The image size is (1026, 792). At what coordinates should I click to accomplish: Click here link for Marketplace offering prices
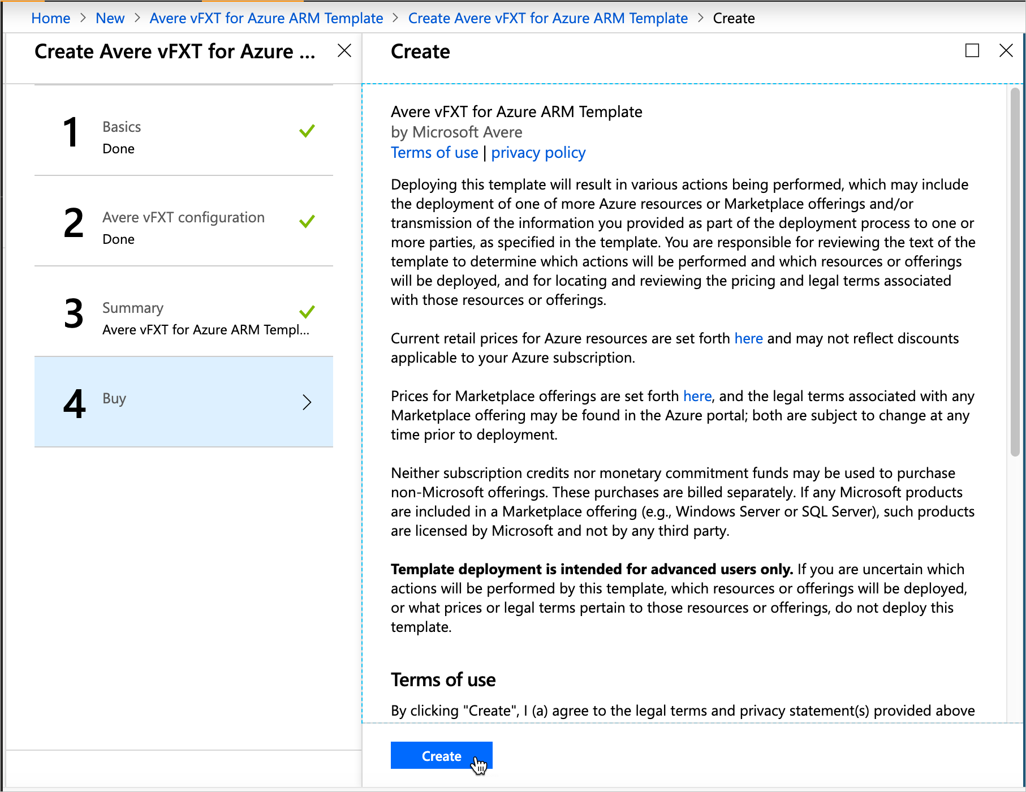(697, 396)
